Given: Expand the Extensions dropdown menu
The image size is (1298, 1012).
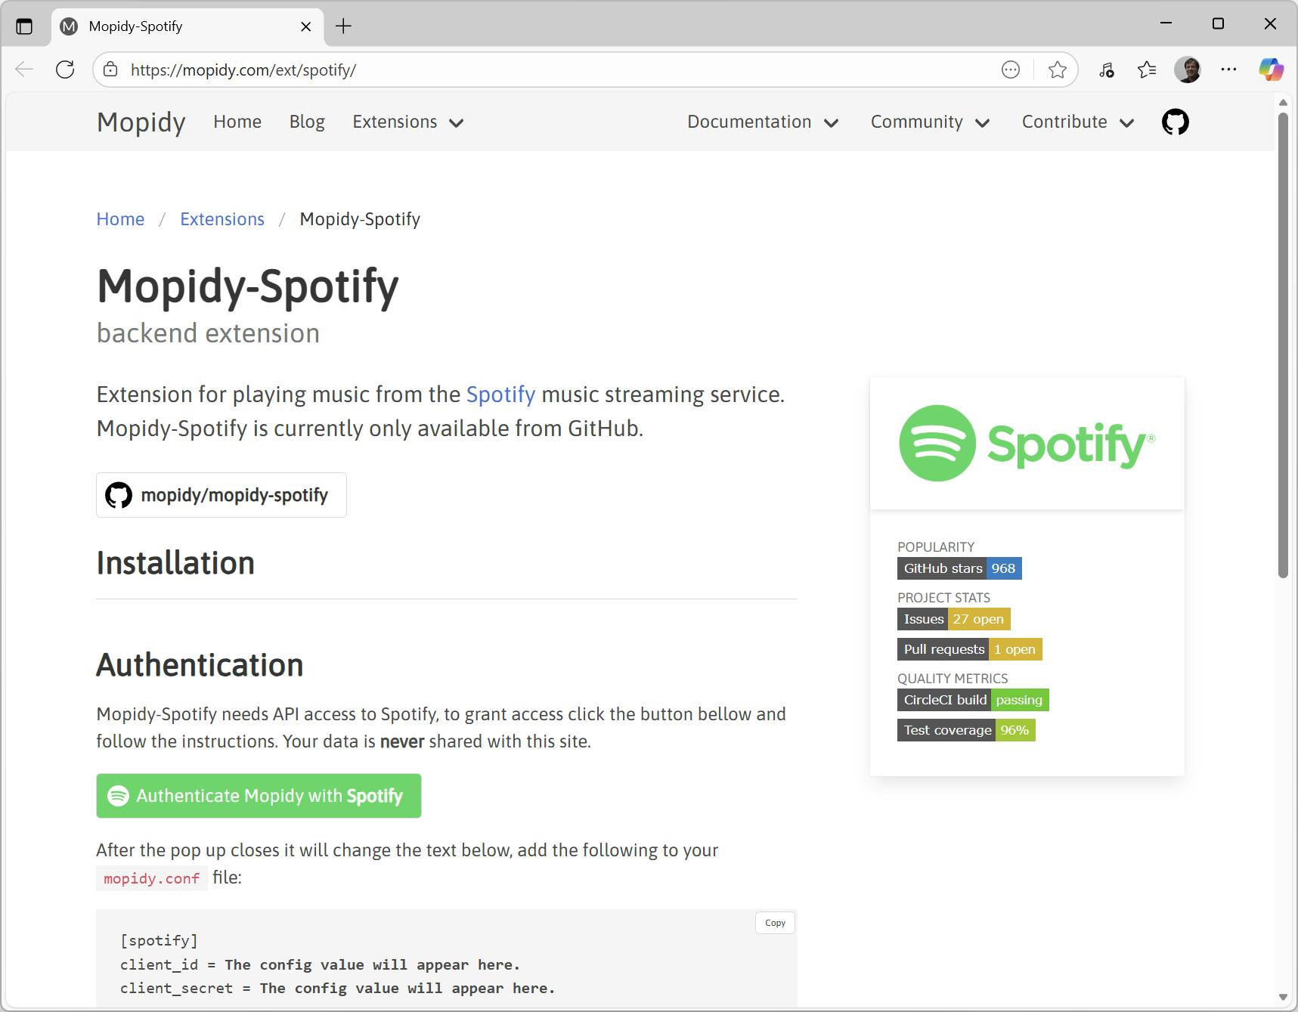Looking at the screenshot, I should pyautogui.click(x=407, y=122).
